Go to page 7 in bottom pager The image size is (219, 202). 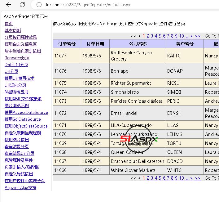tap(168, 178)
